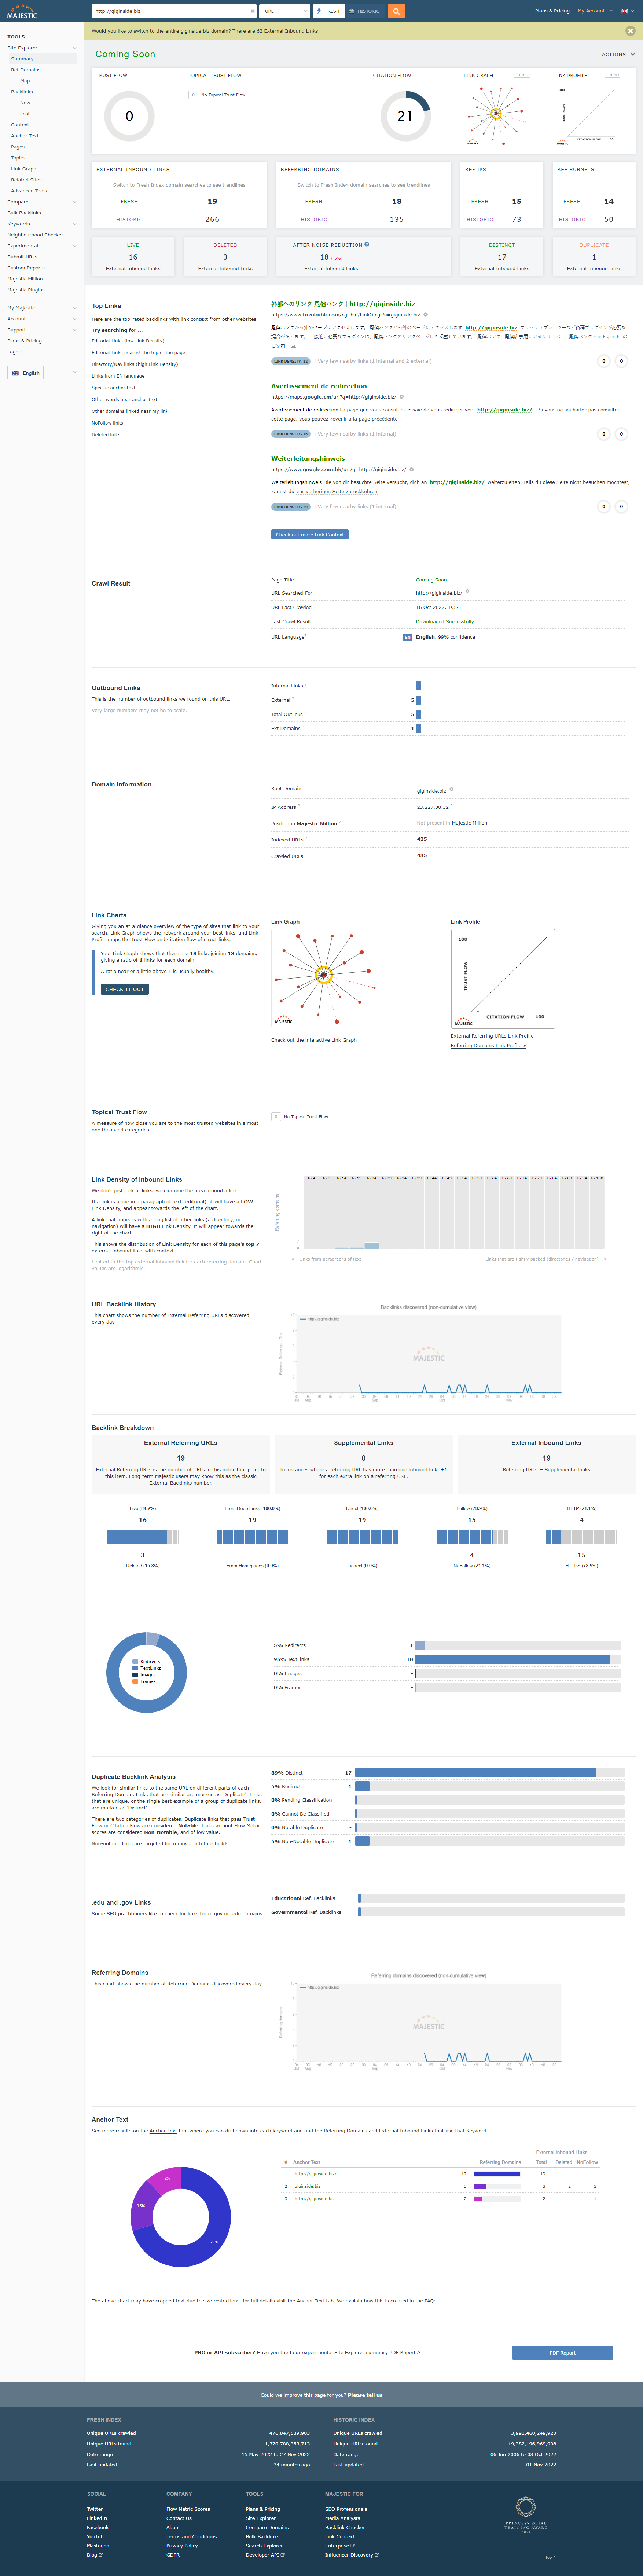
Task: Open Weiterleitungshinweis link title
Action: (308, 459)
